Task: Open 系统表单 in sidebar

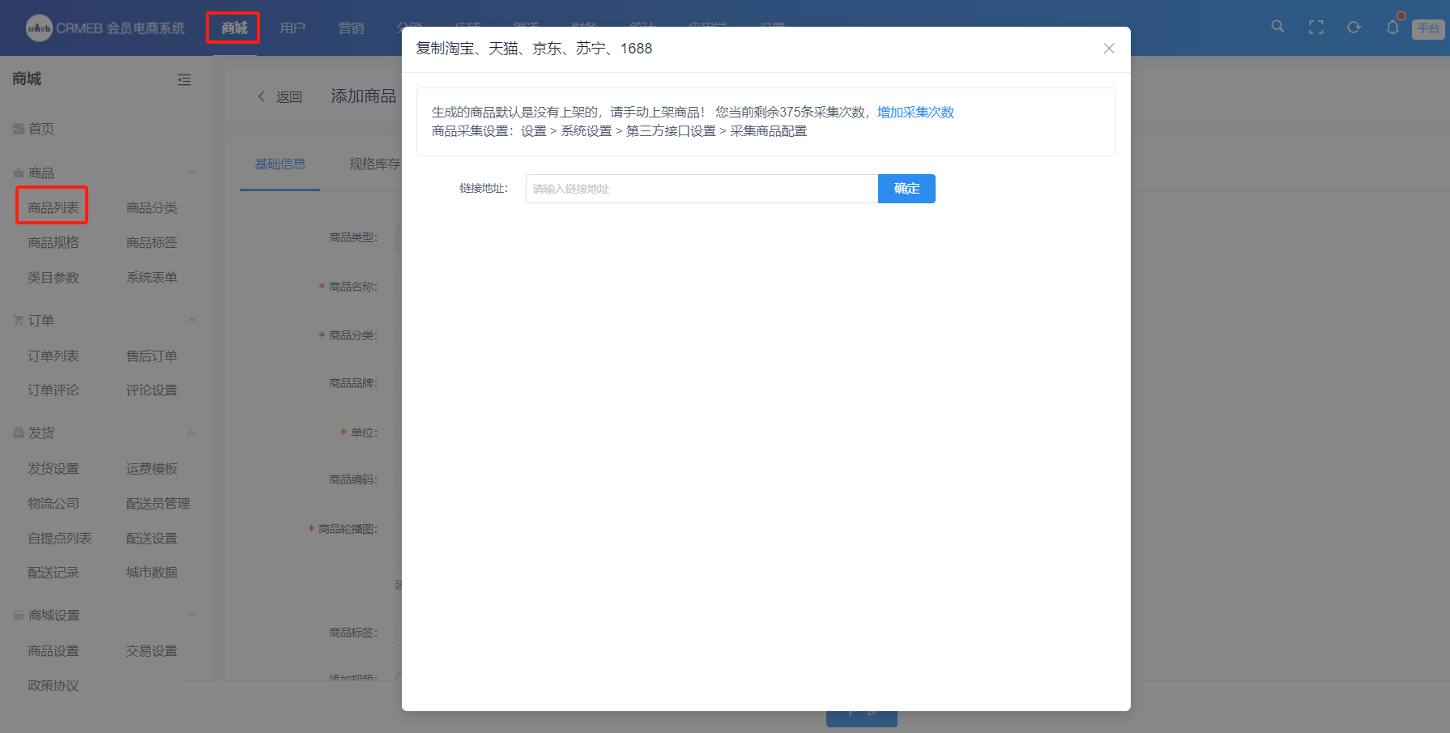Action: 151,278
